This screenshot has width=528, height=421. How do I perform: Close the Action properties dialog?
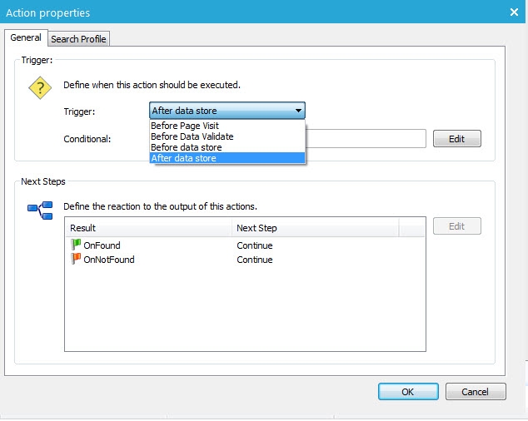[513, 12]
